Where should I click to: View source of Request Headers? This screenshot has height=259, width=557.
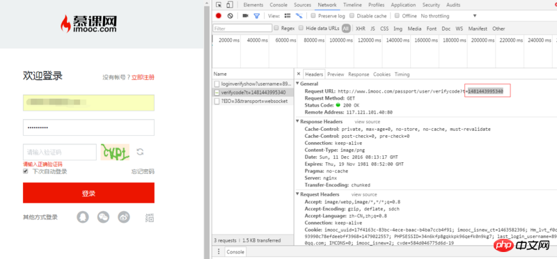364,194
